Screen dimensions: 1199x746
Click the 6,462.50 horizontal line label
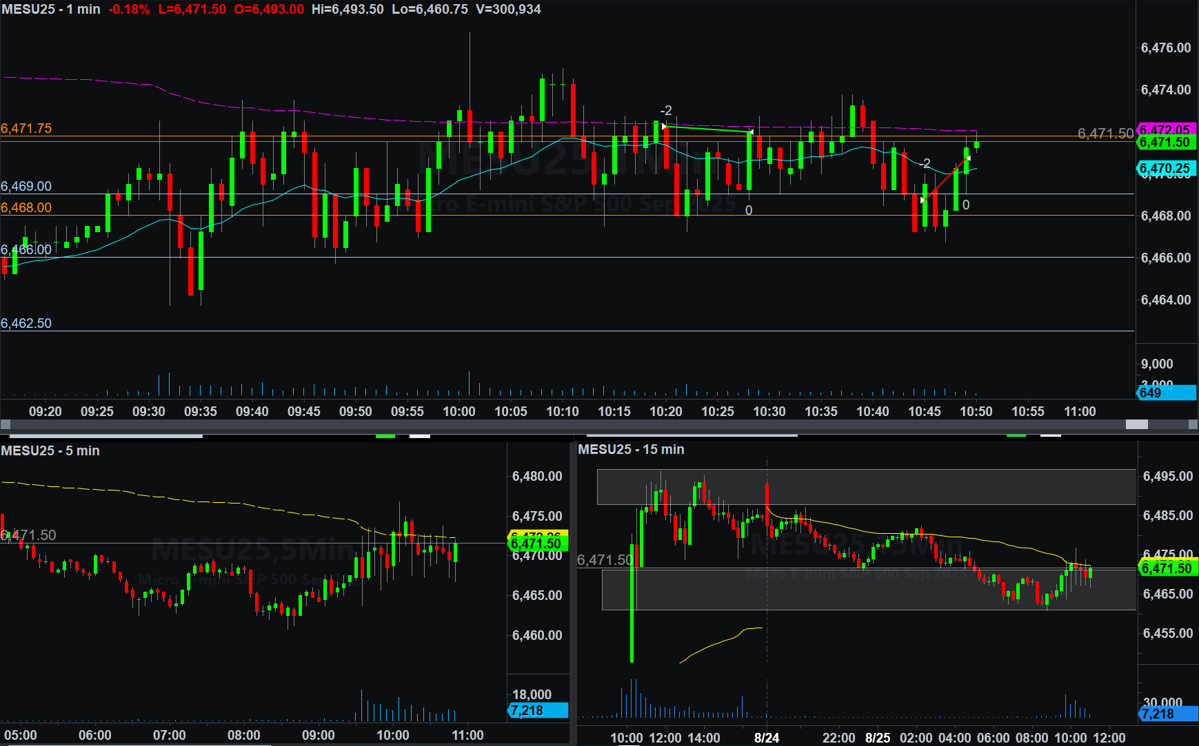pyautogui.click(x=26, y=323)
